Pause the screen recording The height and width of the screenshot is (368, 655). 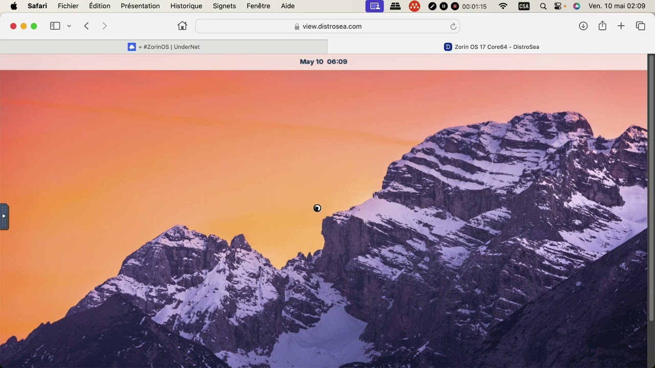tap(444, 6)
